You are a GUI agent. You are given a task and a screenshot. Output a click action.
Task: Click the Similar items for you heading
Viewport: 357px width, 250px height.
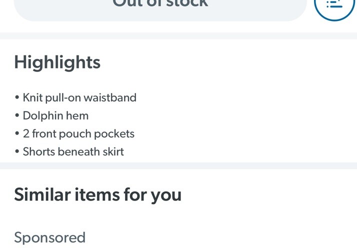click(97, 194)
